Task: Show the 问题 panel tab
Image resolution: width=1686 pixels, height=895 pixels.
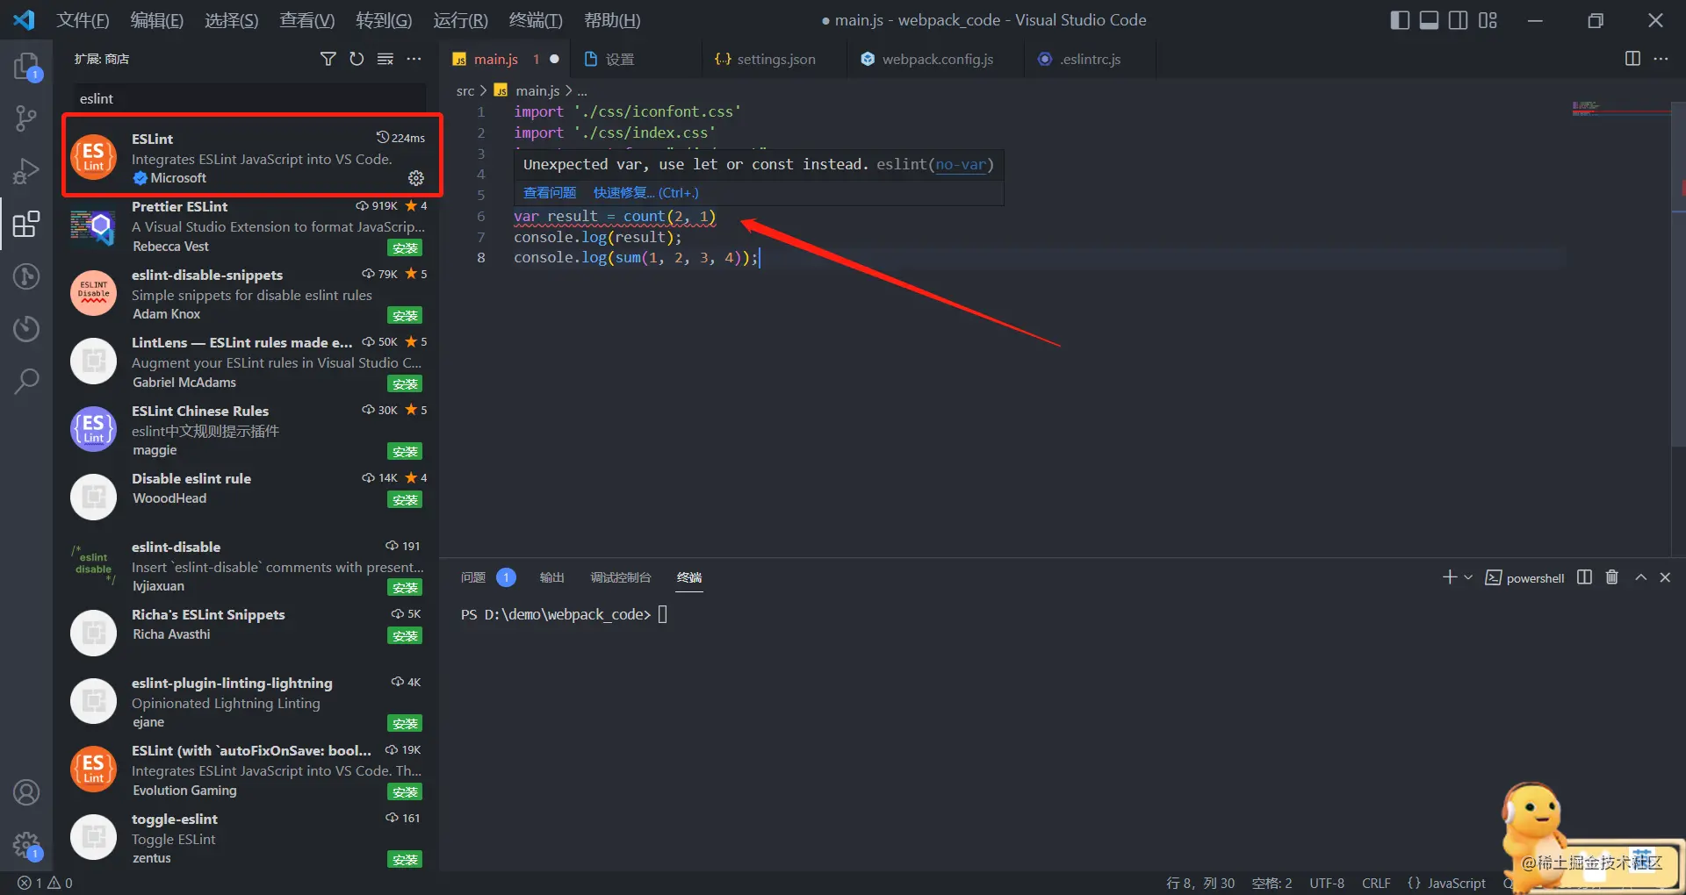Action: pos(473,577)
